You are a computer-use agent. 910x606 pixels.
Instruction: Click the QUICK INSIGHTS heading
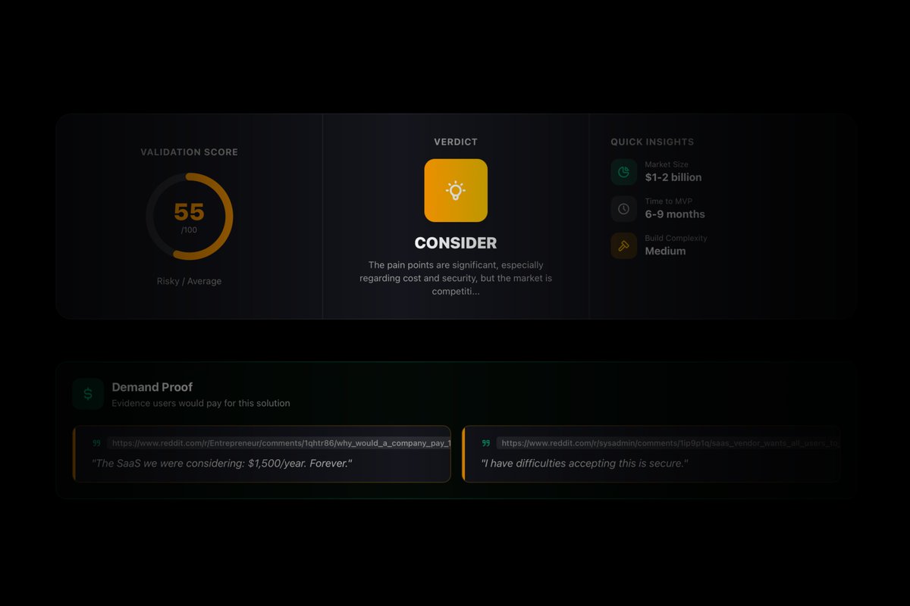[x=652, y=142]
